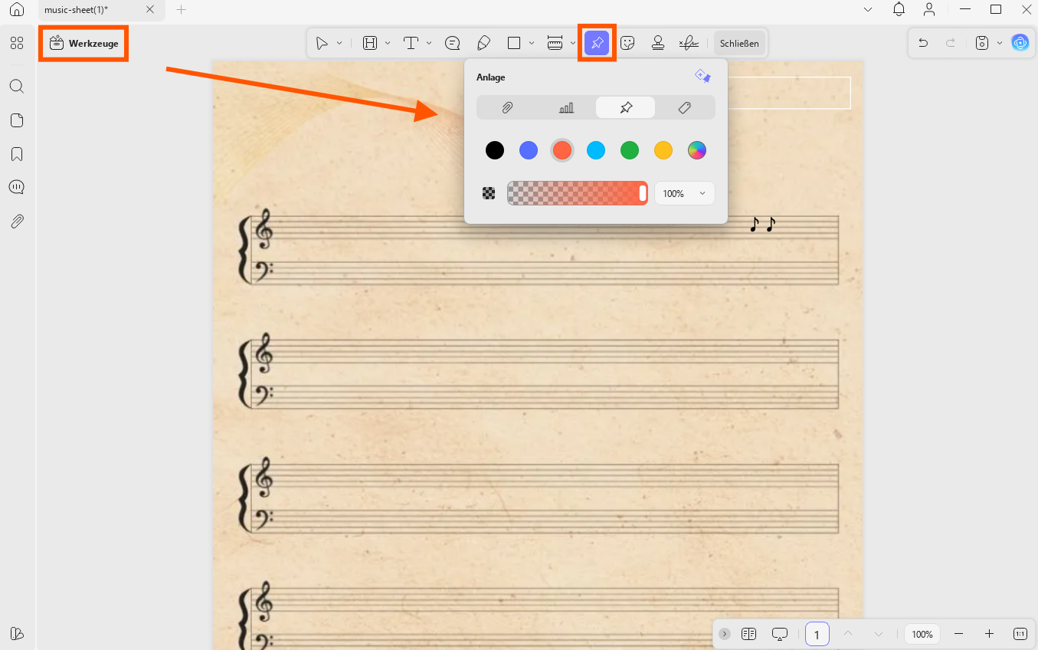Click the opacity checkerboard icon
This screenshot has width=1038, height=650.
pyautogui.click(x=489, y=193)
